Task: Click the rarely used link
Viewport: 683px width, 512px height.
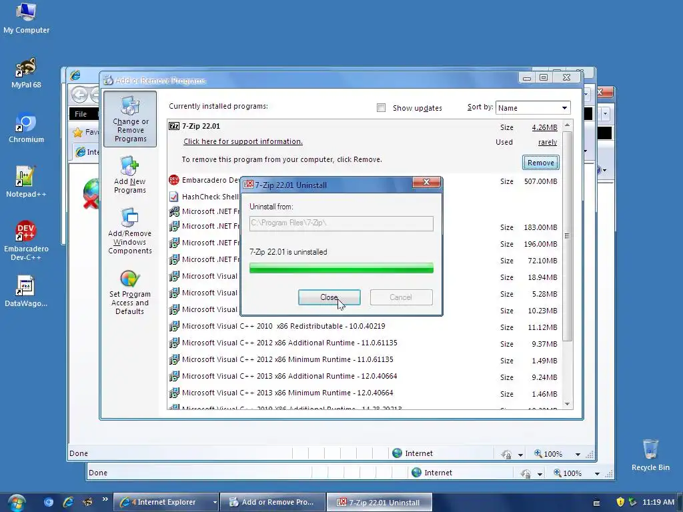Action: tap(548, 143)
